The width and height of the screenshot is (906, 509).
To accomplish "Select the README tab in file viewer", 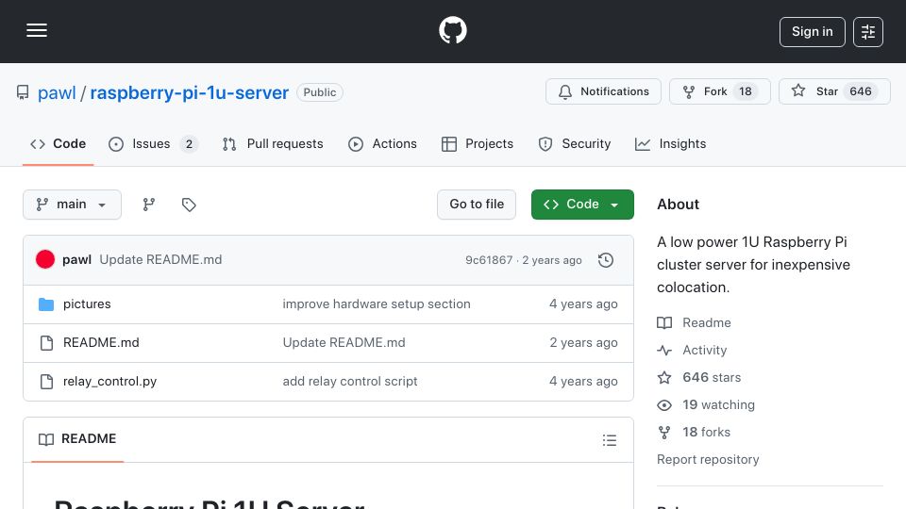I will tap(77, 439).
